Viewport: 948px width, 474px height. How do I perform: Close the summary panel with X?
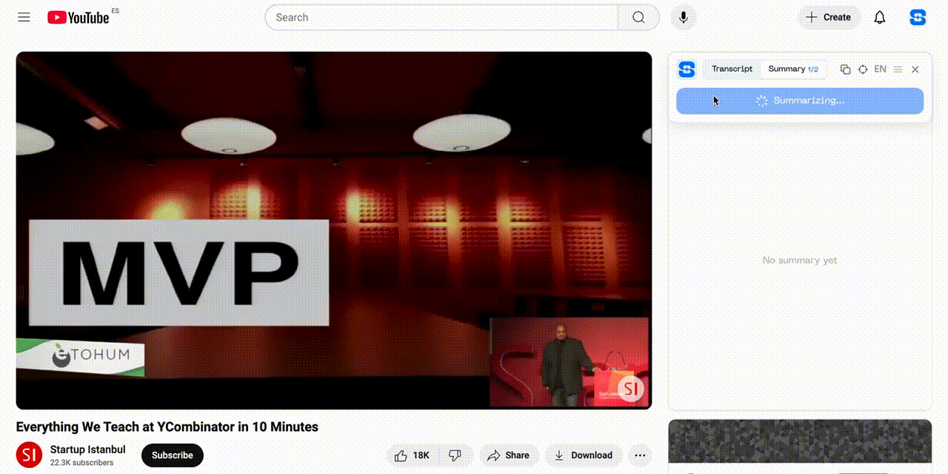[x=915, y=69]
